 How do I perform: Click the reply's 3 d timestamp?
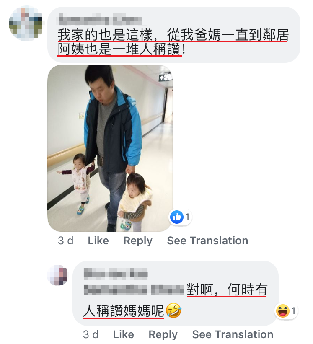tap(91, 334)
